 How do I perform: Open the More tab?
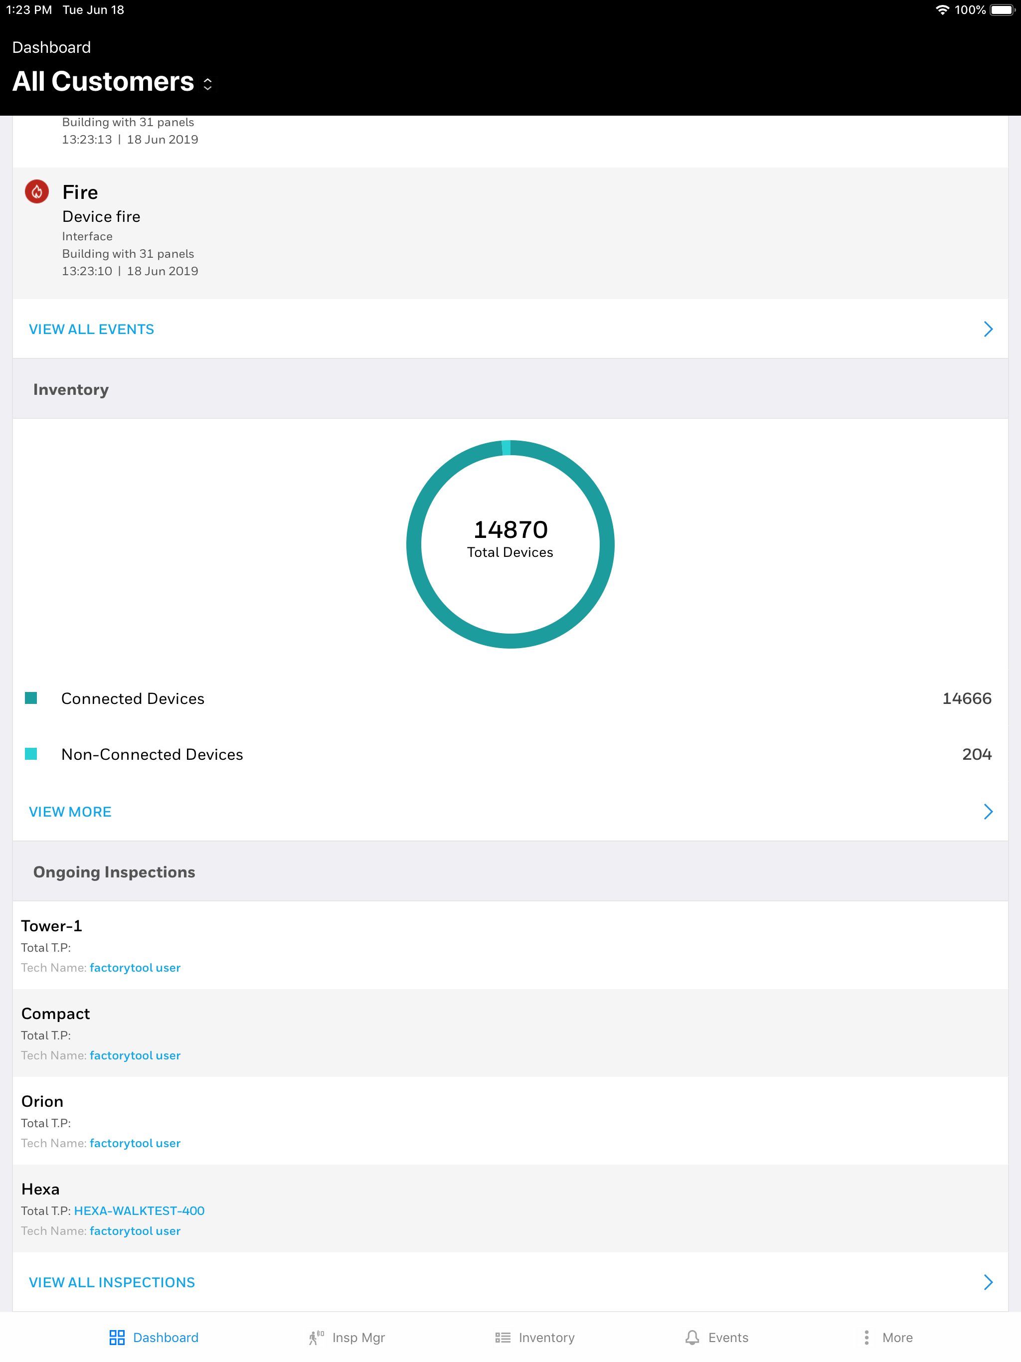897,1338
